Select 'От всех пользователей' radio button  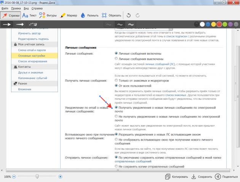pos(116,86)
